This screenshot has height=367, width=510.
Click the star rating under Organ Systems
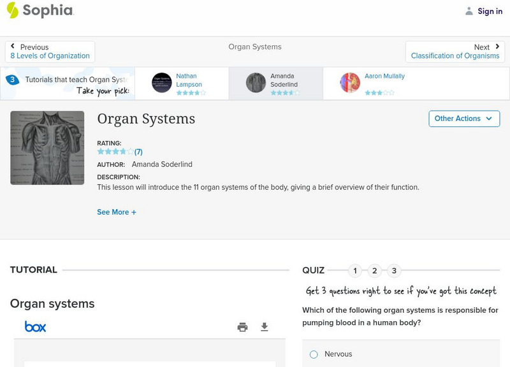point(115,152)
